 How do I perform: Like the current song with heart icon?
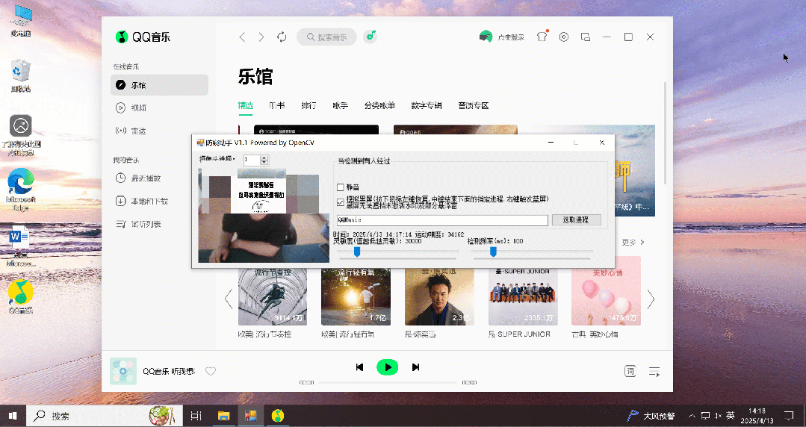click(211, 371)
